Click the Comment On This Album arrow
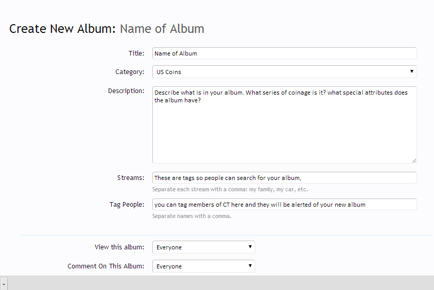This screenshot has height=290, width=434. point(250,266)
